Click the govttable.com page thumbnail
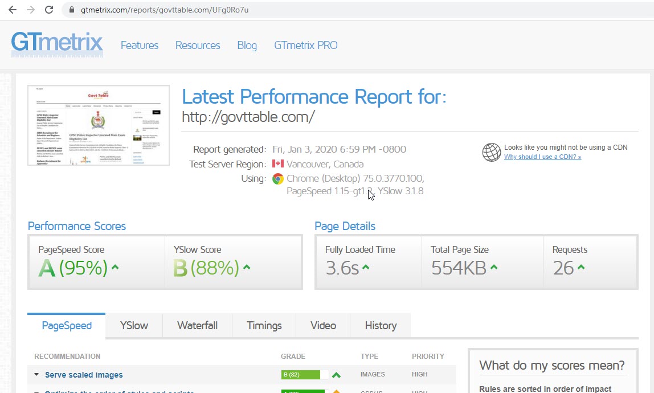 98,125
